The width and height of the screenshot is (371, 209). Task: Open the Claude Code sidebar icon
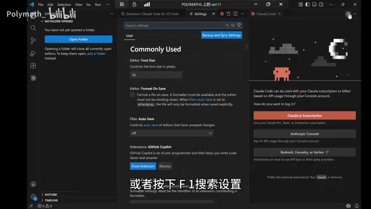tap(33, 78)
